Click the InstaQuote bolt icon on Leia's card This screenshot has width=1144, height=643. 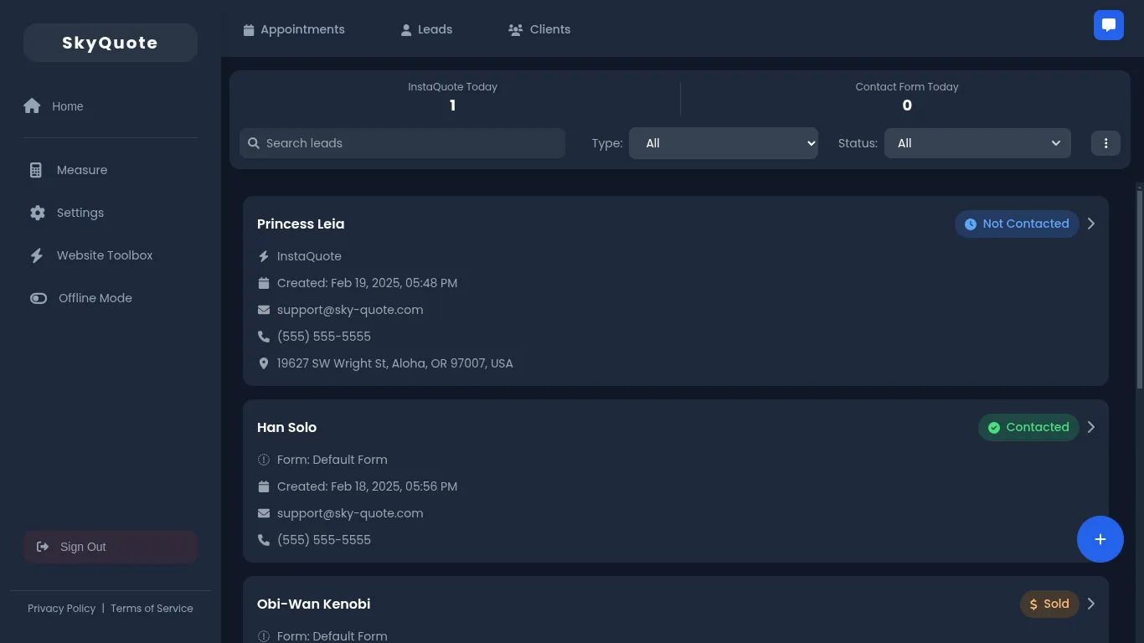point(264,256)
